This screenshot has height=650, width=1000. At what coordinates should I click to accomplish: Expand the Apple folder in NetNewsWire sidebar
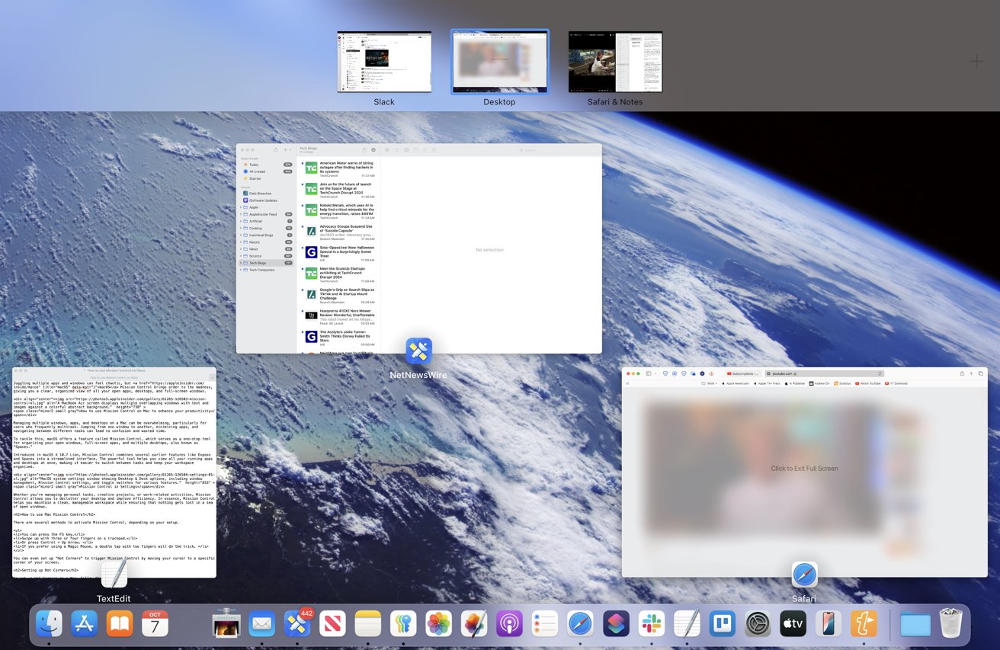pos(242,207)
